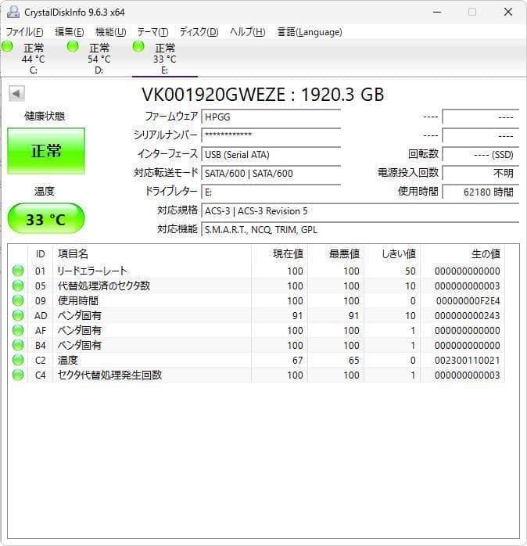Open the テーマ(T) menu

click(152, 32)
